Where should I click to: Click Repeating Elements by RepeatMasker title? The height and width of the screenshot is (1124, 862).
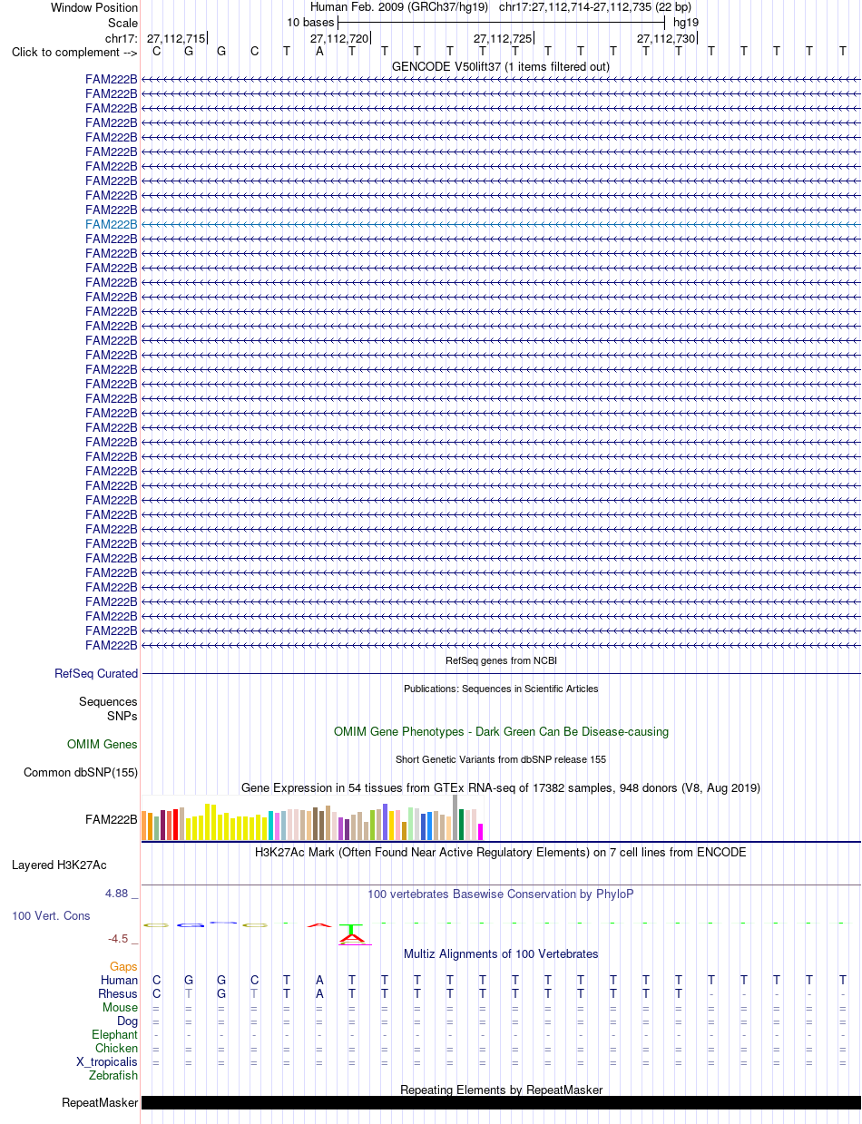coord(501,1090)
